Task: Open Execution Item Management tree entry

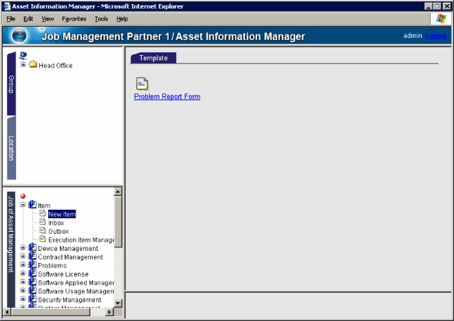Action: [81, 240]
